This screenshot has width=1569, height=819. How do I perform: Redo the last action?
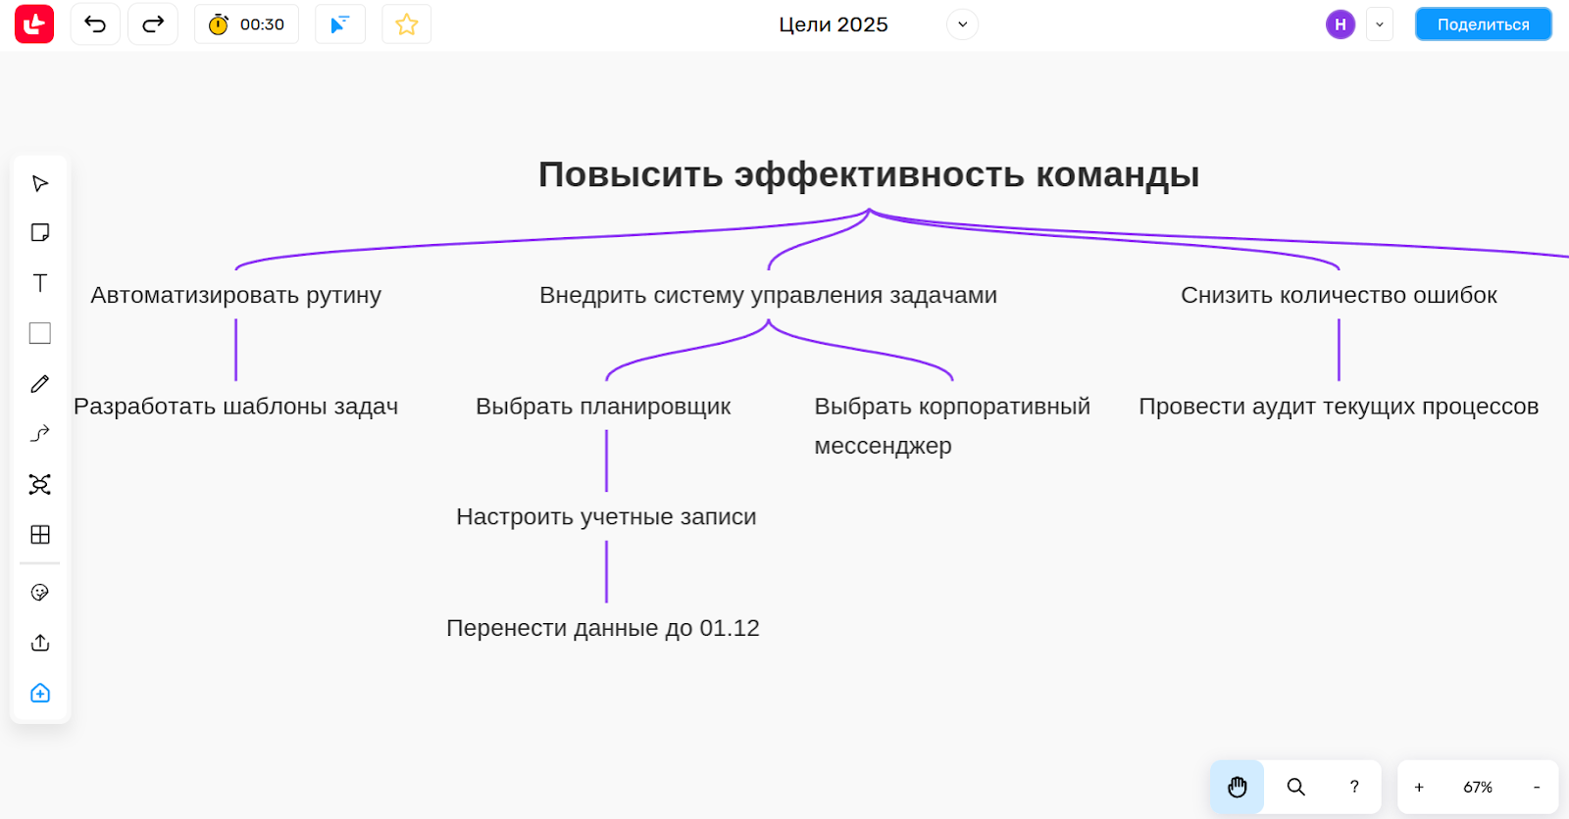[x=153, y=24]
